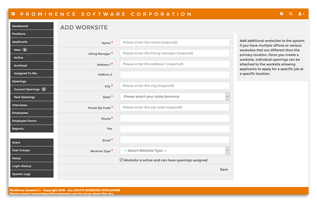Show Active applicants

click(x=32, y=58)
